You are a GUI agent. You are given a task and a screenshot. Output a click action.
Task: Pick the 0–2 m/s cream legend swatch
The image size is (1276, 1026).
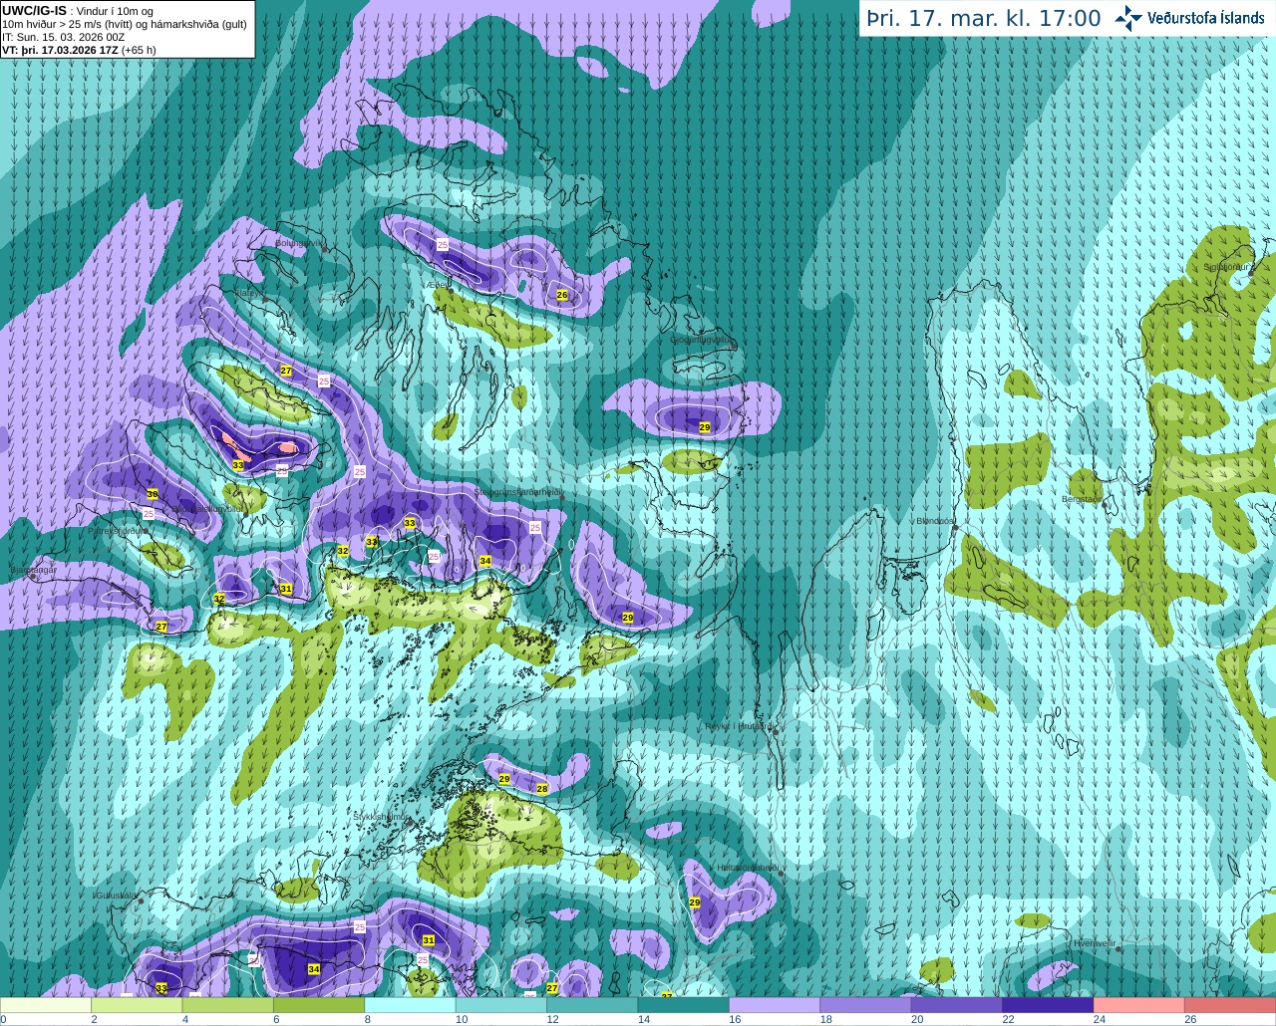(x=46, y=1005)
